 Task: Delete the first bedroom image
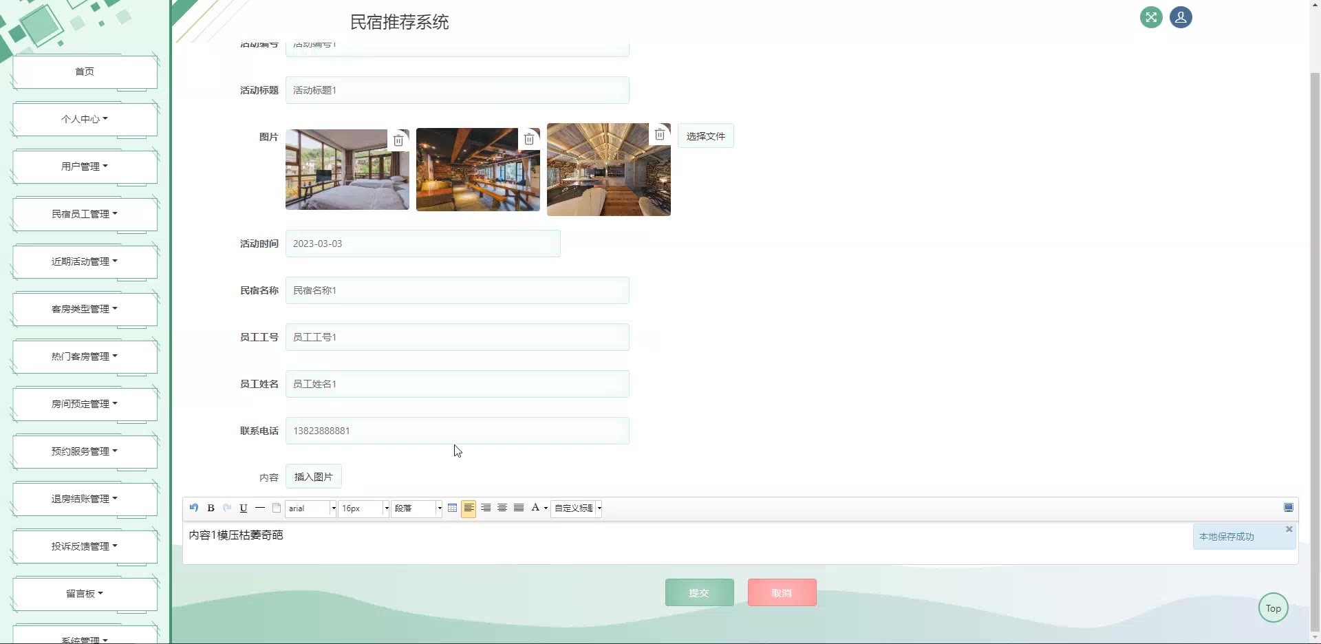coord(398,140)
